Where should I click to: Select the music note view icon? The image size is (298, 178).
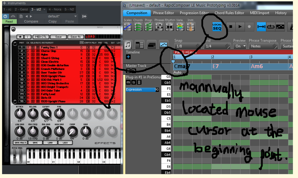click(128, 45)
